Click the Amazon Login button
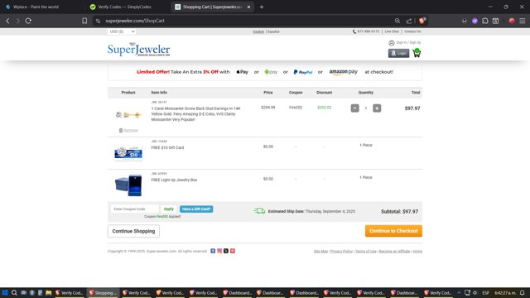530x298 pixels. pos(398,53)
